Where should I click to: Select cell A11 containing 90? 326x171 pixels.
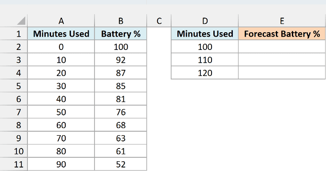point(61,164)
